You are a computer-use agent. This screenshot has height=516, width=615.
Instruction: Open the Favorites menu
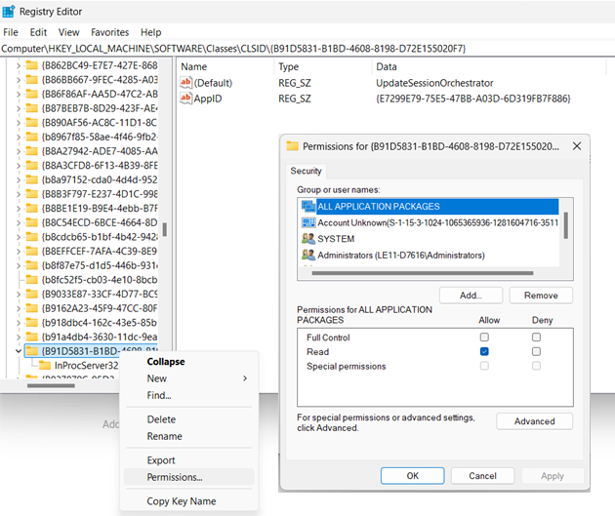[109, 32]
